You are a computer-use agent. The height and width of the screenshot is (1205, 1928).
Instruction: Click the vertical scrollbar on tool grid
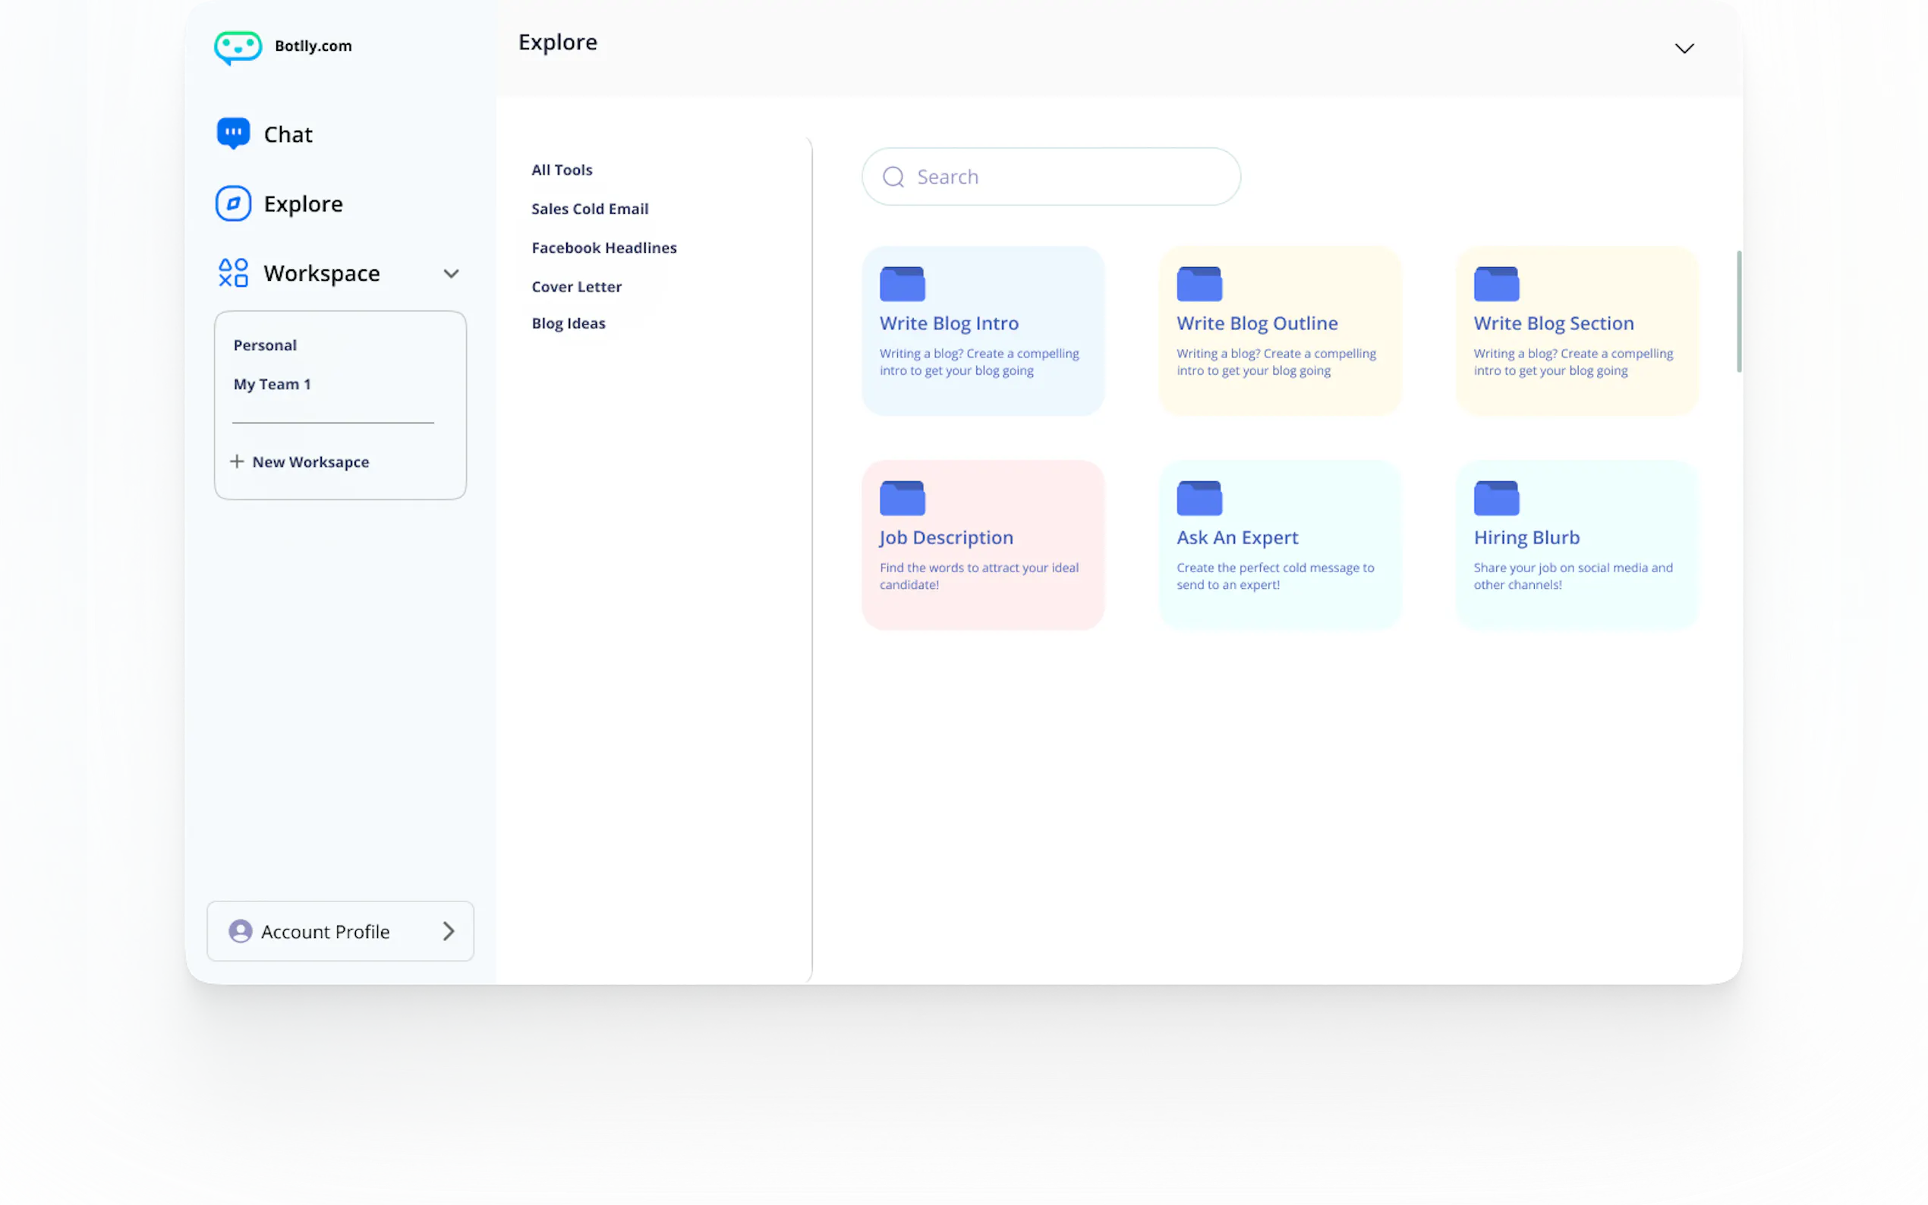point(1738,312)
